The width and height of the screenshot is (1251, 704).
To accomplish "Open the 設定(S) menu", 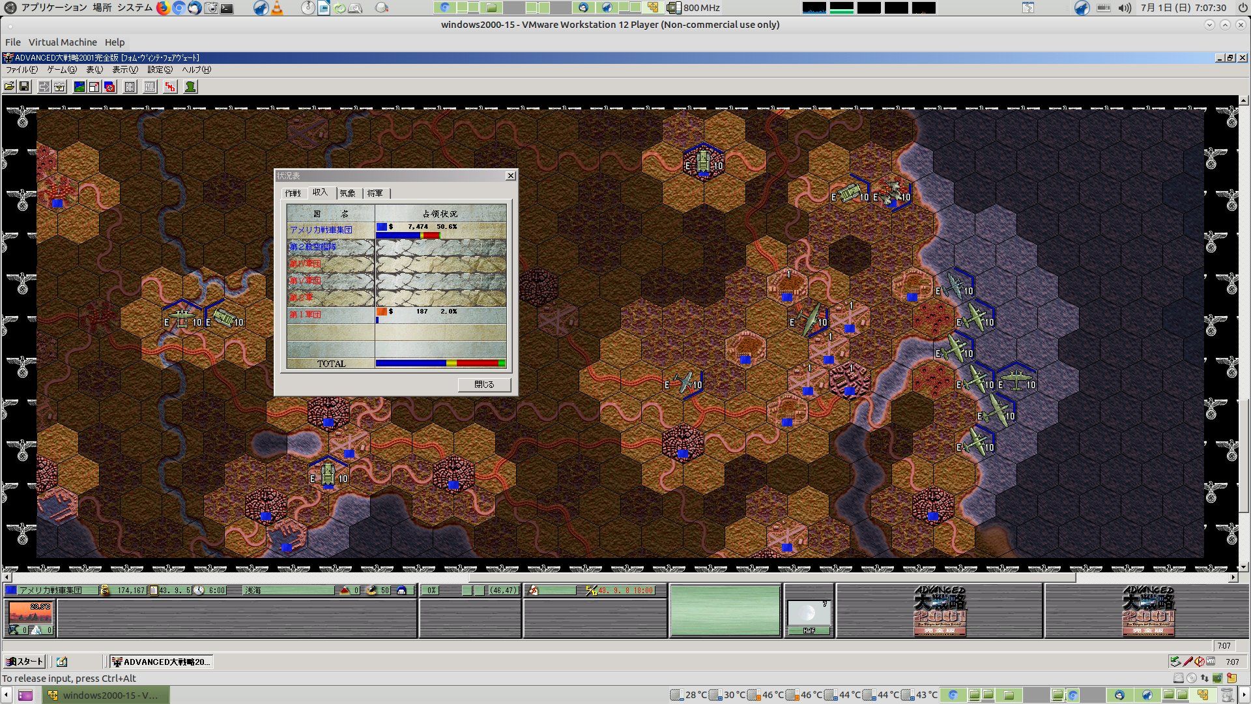I will pyautogui.click(x=160, y=70).
